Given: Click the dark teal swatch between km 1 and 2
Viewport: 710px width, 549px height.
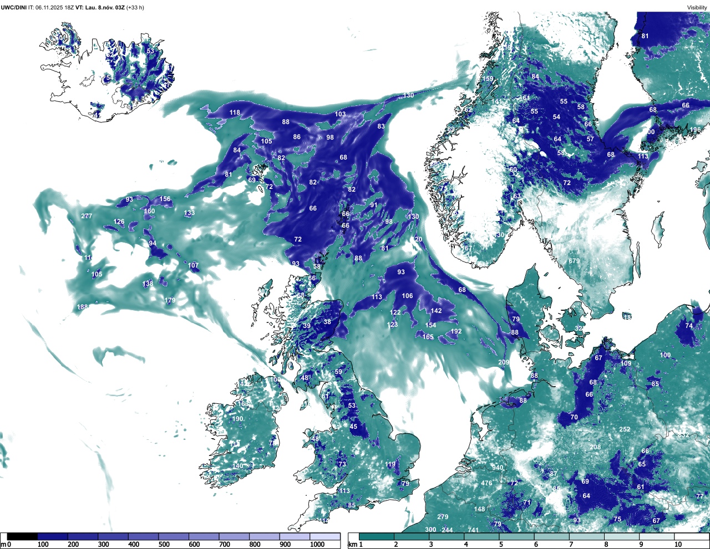Looking at the screenshot, I should click(377, 537).
